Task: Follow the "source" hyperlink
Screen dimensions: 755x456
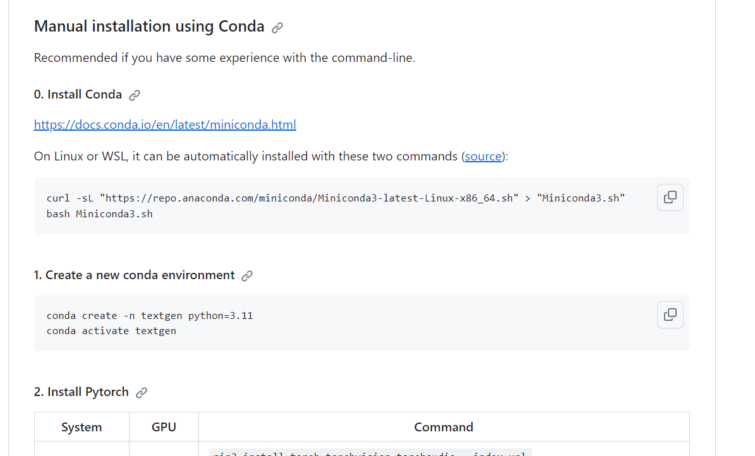Action: click(x=483, y=156)
